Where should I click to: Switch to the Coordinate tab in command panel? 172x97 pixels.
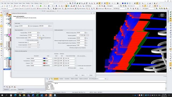[x=67, y=79]
